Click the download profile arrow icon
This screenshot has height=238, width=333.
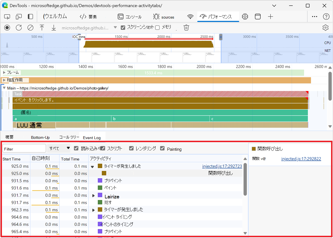coord(54,27)
